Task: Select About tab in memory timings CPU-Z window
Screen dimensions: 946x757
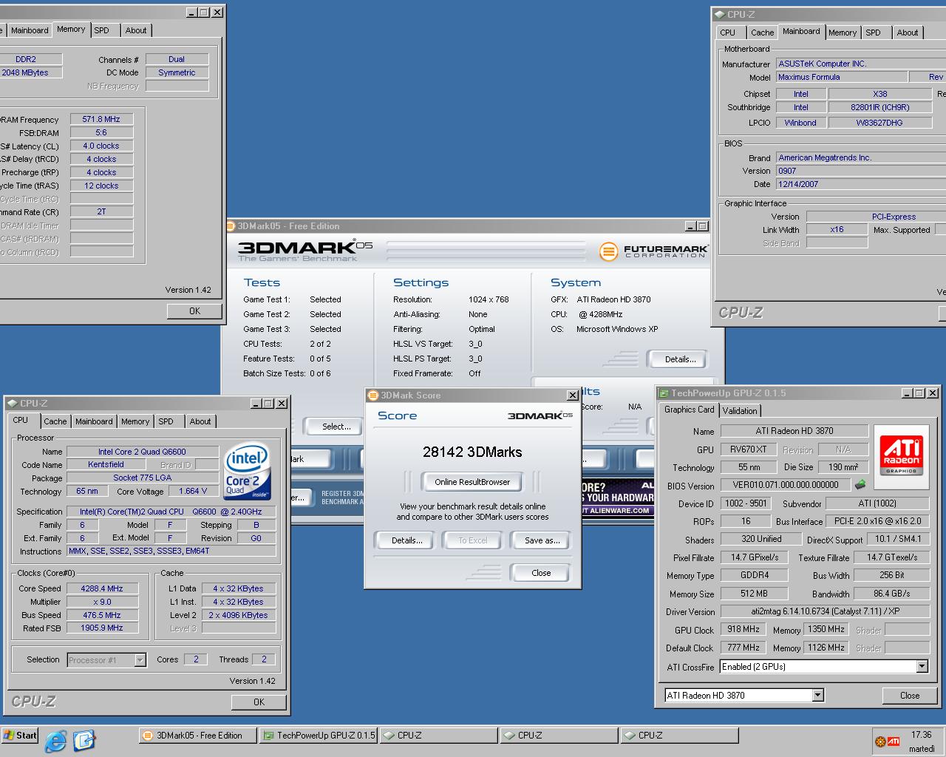Action: click(136, 30)
